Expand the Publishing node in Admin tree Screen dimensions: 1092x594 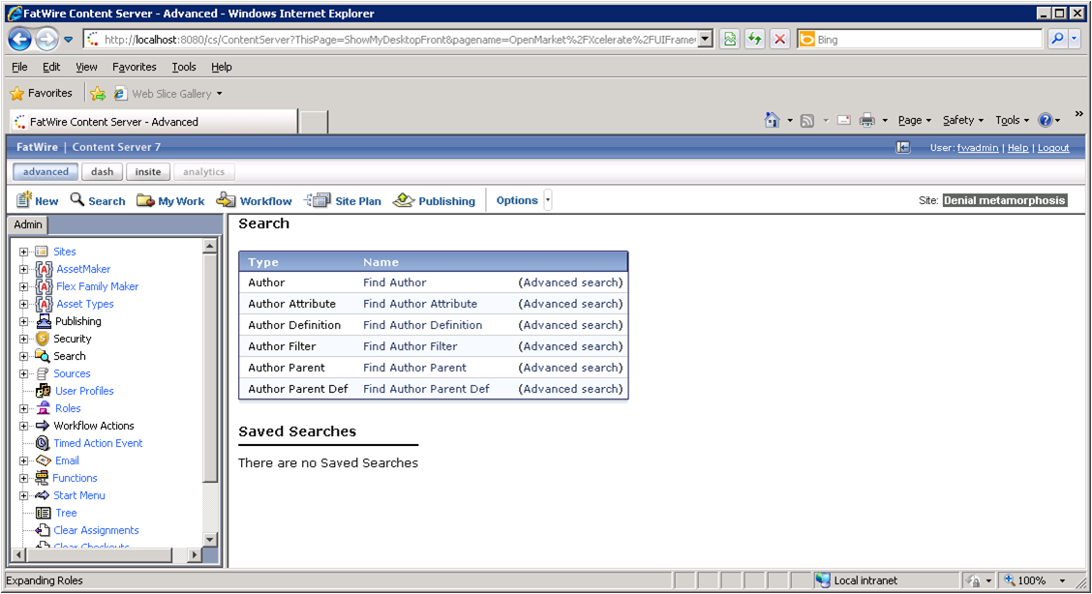pos(23,321)
